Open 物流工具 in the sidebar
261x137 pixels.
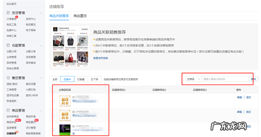point(12,24)
